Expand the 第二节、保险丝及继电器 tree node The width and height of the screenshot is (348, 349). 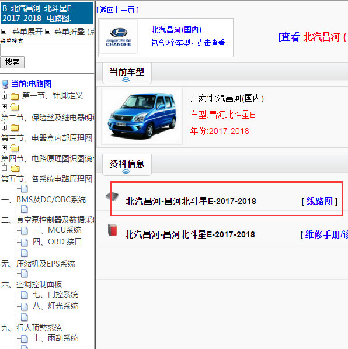tap(4, 106)
